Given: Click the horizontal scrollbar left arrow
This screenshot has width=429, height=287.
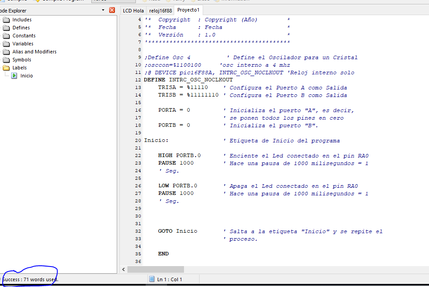Looking at the screenshot, I should [x=124, y=270].
